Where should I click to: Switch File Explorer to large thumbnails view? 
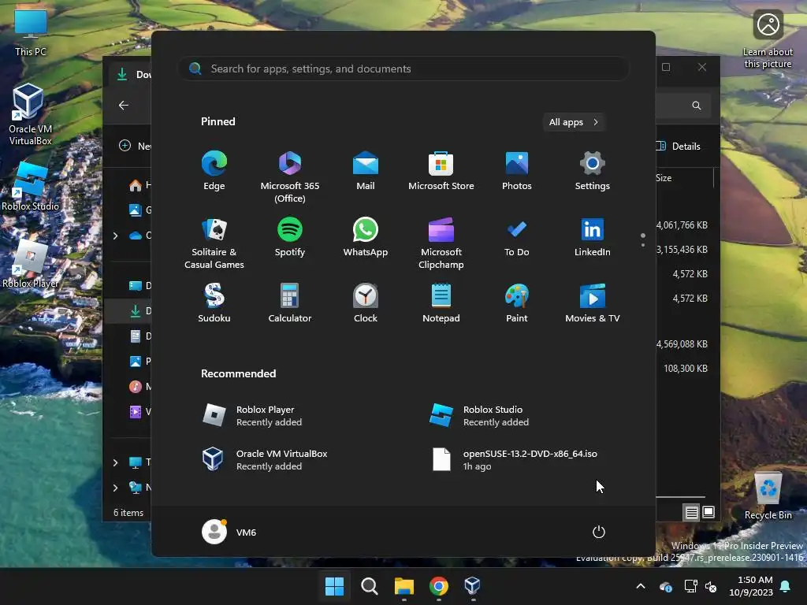[x=708, y=512]
